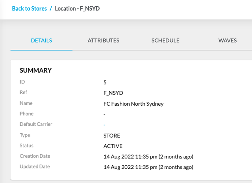
Task: Click the ID value 5
Action: tap(105, 82)
